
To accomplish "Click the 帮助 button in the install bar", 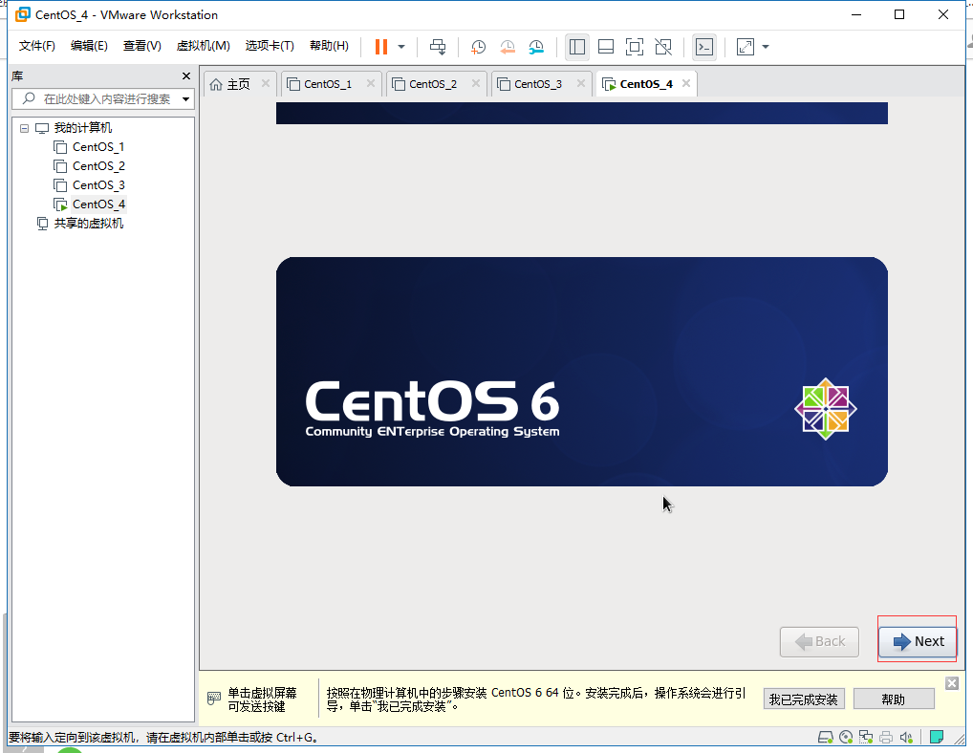I will (x=894, y=699).
